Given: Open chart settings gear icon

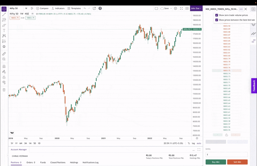Looking at the screenshot, I should pyautogui.click(x=175, y=8).
